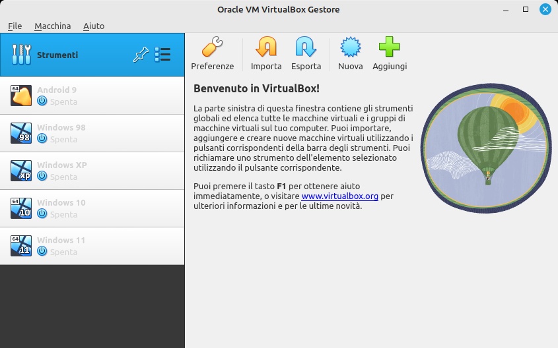This screenshot has height=348, width=558.
Task: Click Spenta status under Windows 11
Action: pyautogui.click(x=63, y=252)
